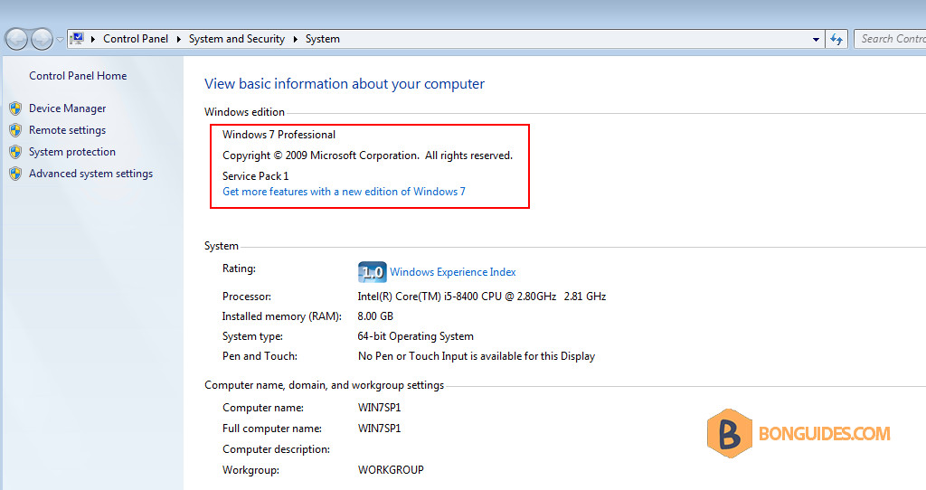The width and height of the screenshot is (926, 490).
Task: Click the Refresh button beside address bar
Action: pyautogui.click(x=836, y=40)
